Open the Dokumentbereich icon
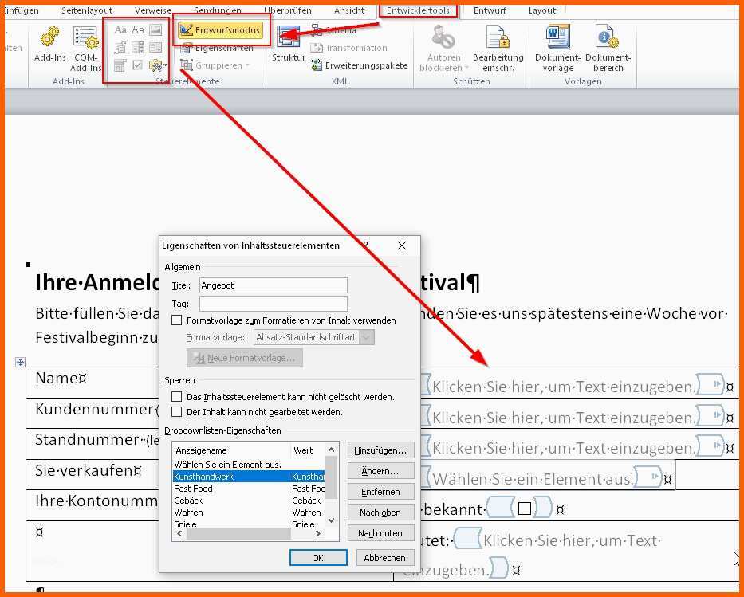Image resolution: width=744 pixels, height=597 pixels. (x=607, y=38)
